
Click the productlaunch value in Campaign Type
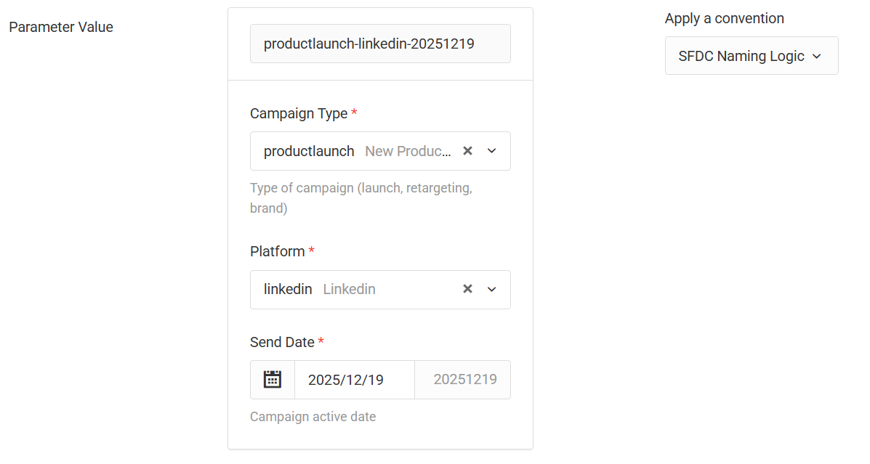click(x=309, y=151)
